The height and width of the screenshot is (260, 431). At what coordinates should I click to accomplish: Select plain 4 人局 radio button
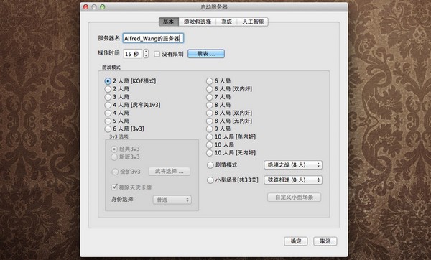[x=108, y=113]
